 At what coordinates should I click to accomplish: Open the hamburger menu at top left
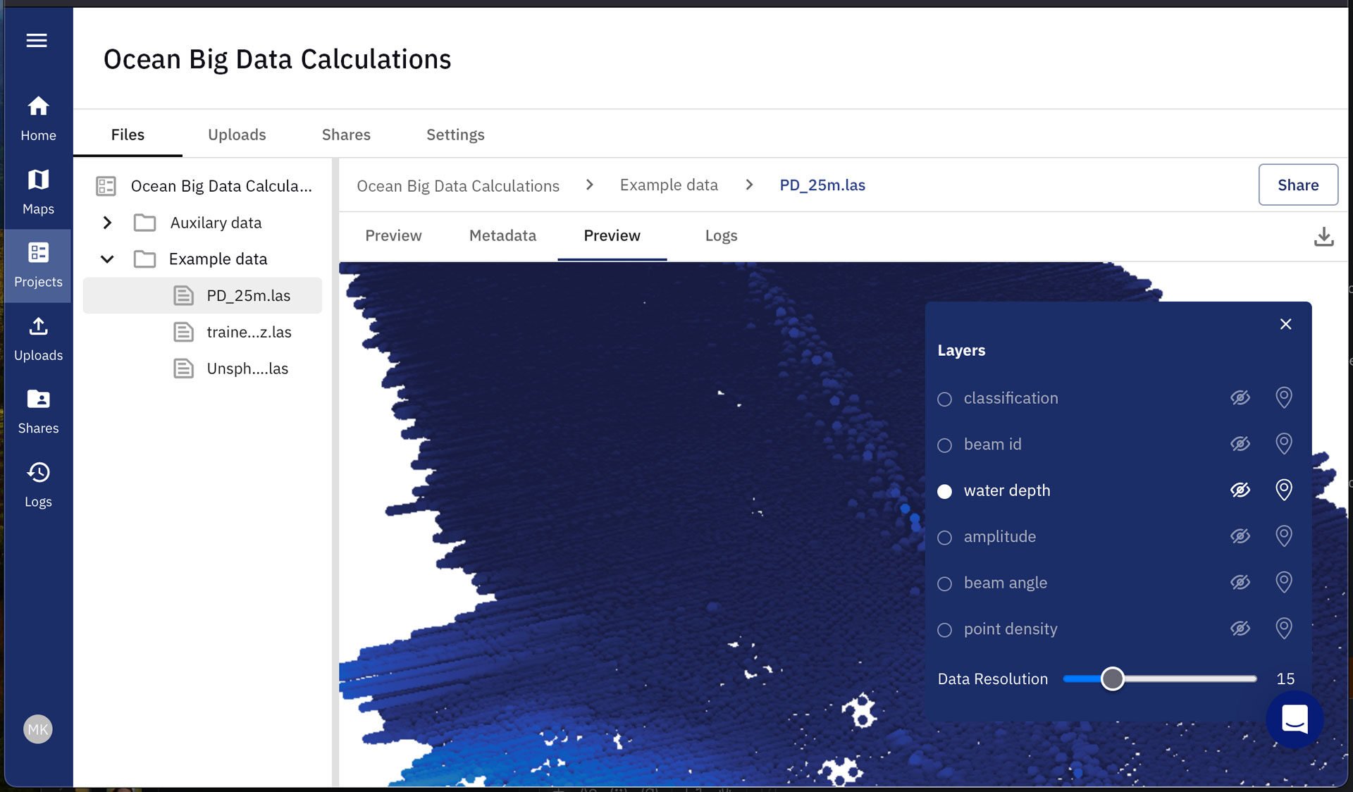click(x=36, y=41)
